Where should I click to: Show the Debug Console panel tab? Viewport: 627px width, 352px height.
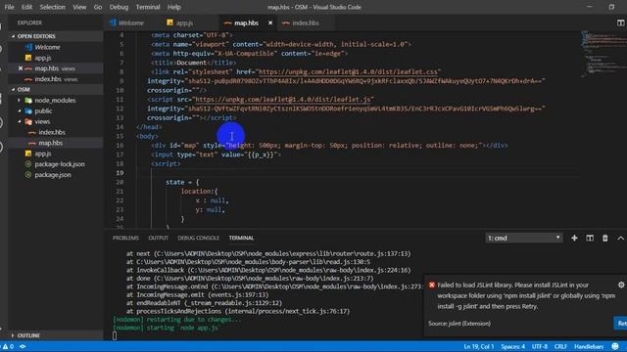click(198, 238)
